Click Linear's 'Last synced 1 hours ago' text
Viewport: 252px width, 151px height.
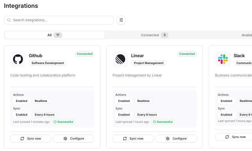[132, 122]
